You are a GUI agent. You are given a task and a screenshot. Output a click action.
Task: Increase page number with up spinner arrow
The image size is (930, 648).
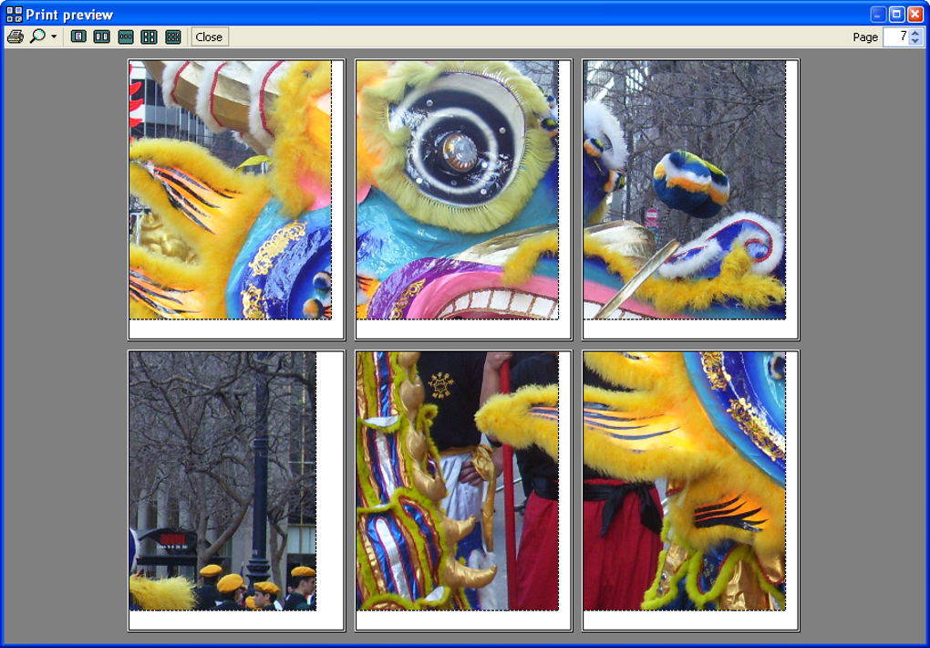click(915, 33)
